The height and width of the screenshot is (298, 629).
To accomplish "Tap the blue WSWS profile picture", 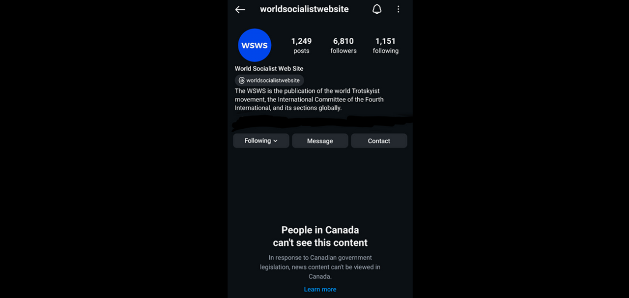I will click(x=255, y=45).
